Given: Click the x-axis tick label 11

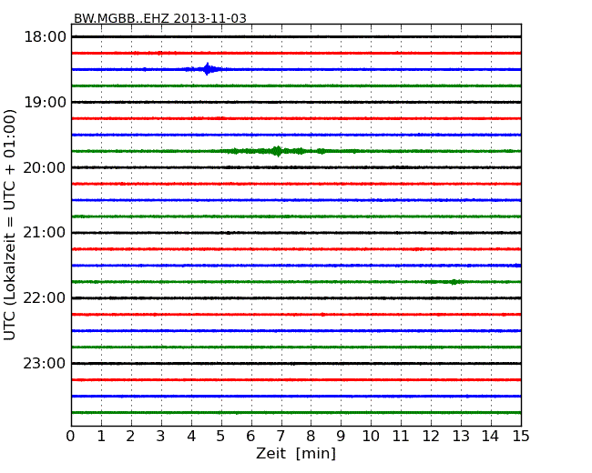Looking at the screenshot, I should coord(401,437).
